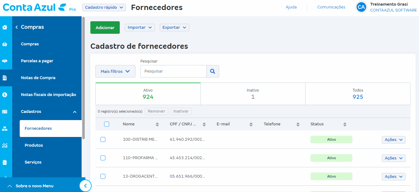
Task: Open the Importar dropdown
Action: (140, 28)
